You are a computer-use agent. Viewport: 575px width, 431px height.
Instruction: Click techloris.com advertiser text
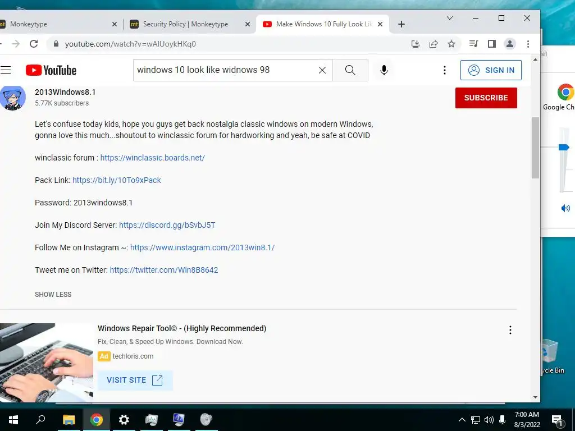pyautogui.click(x=133, y=356)
